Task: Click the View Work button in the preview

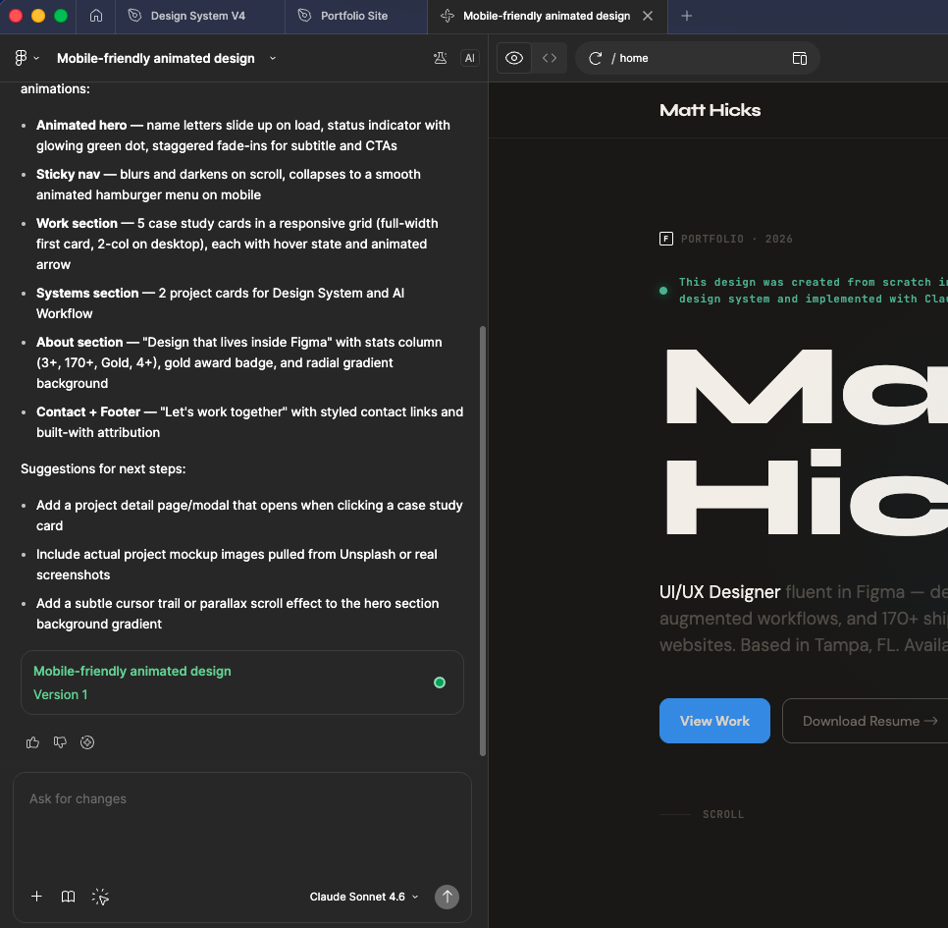Action: point(714,721)
